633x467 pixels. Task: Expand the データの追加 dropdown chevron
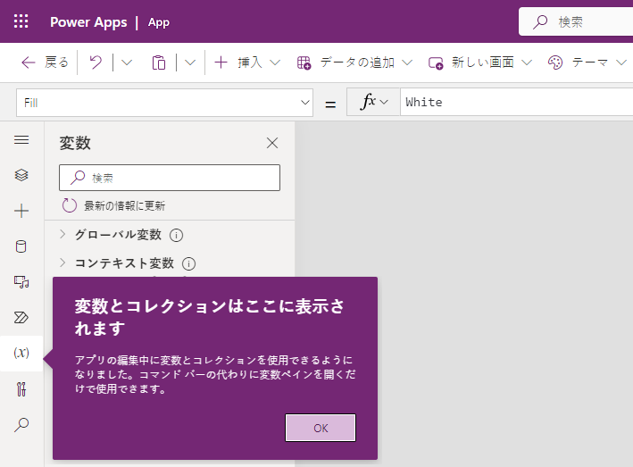click(x=407, y=63)
